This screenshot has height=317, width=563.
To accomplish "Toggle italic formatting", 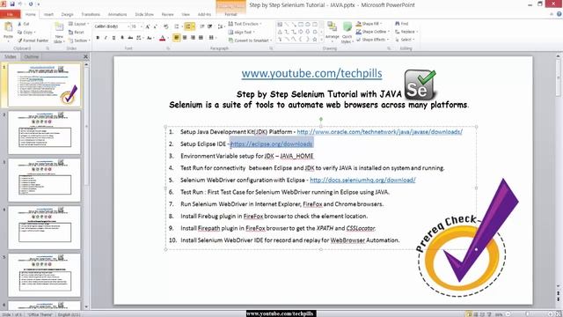I will click(106, 37).
